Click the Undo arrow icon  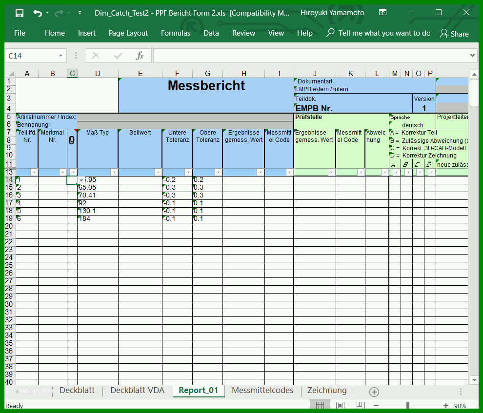tap(37, 13)
